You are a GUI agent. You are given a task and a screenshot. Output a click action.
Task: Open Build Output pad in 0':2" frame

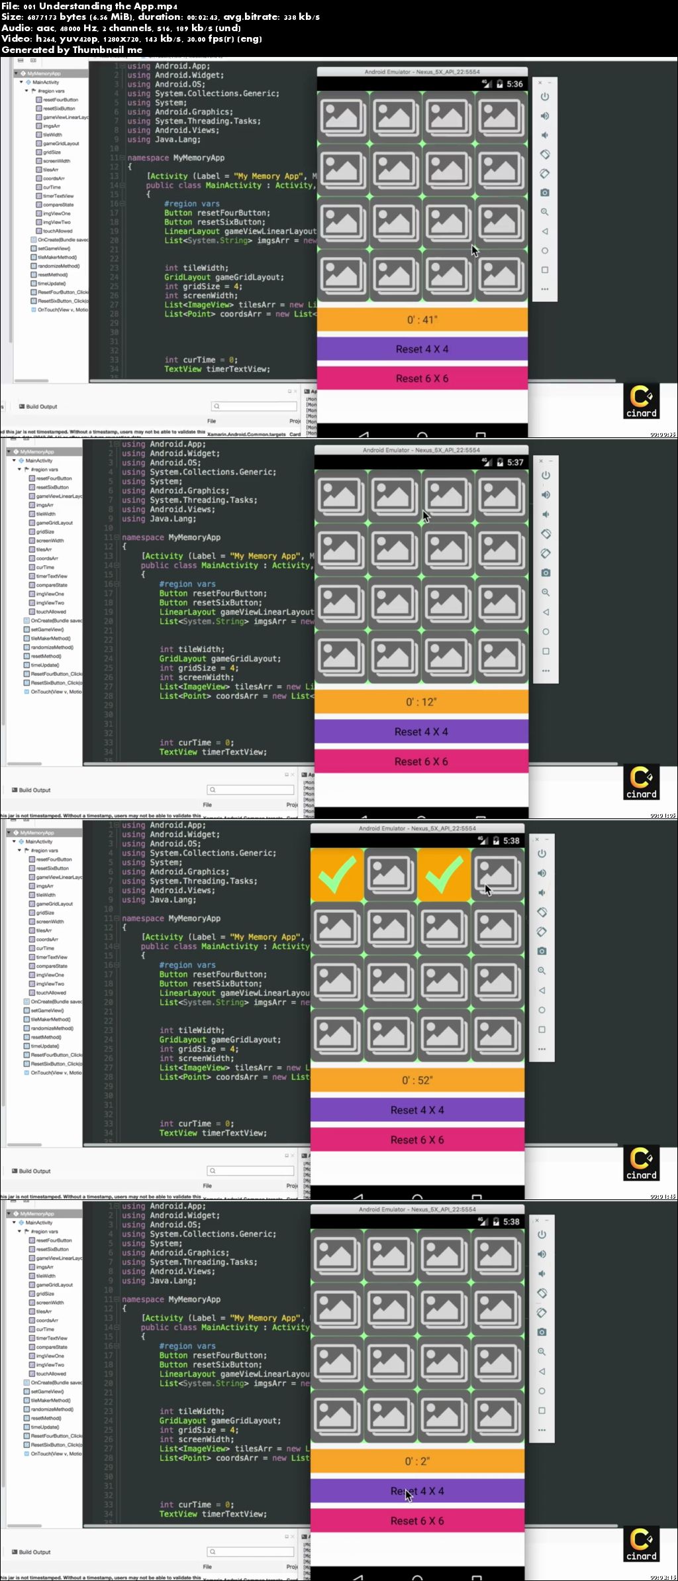[31, 1552]
